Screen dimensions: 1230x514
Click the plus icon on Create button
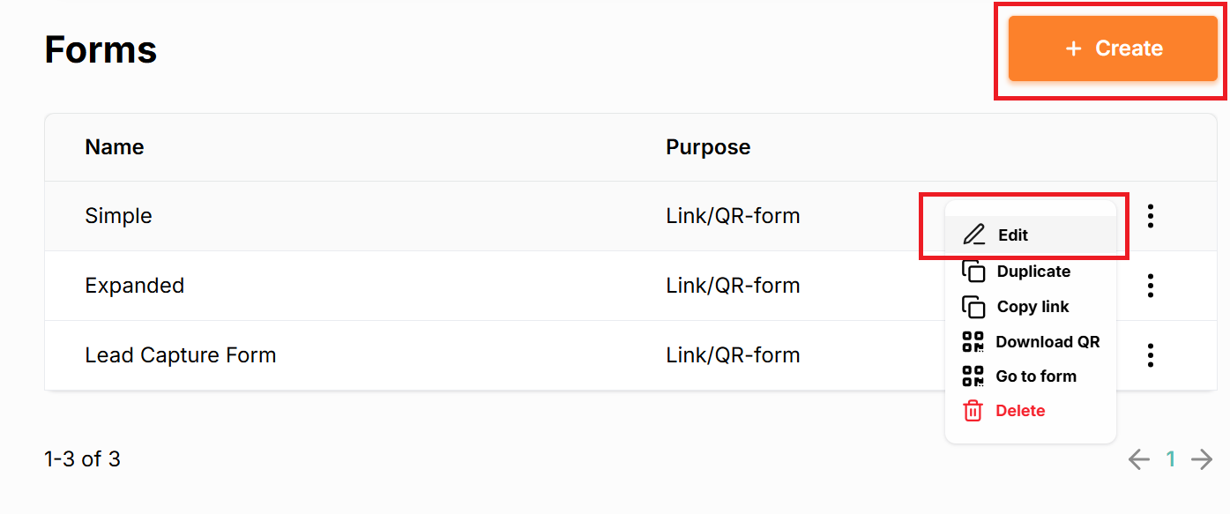tap(1073, 48)
